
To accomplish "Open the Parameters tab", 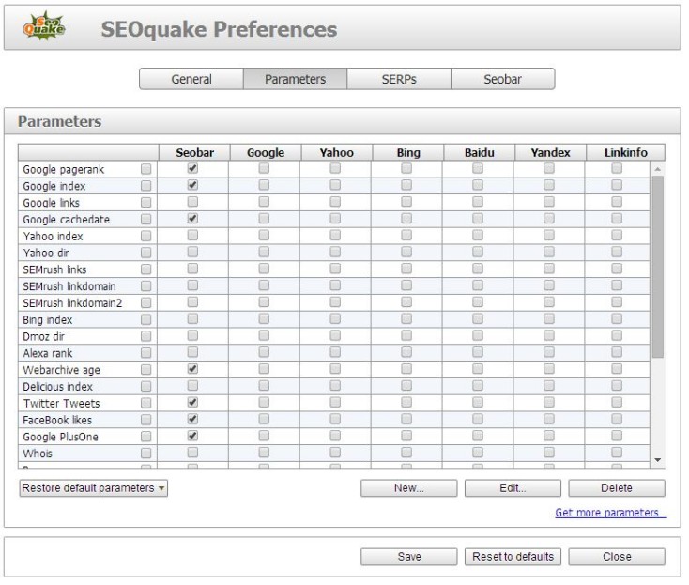I will tap(296, 79).
